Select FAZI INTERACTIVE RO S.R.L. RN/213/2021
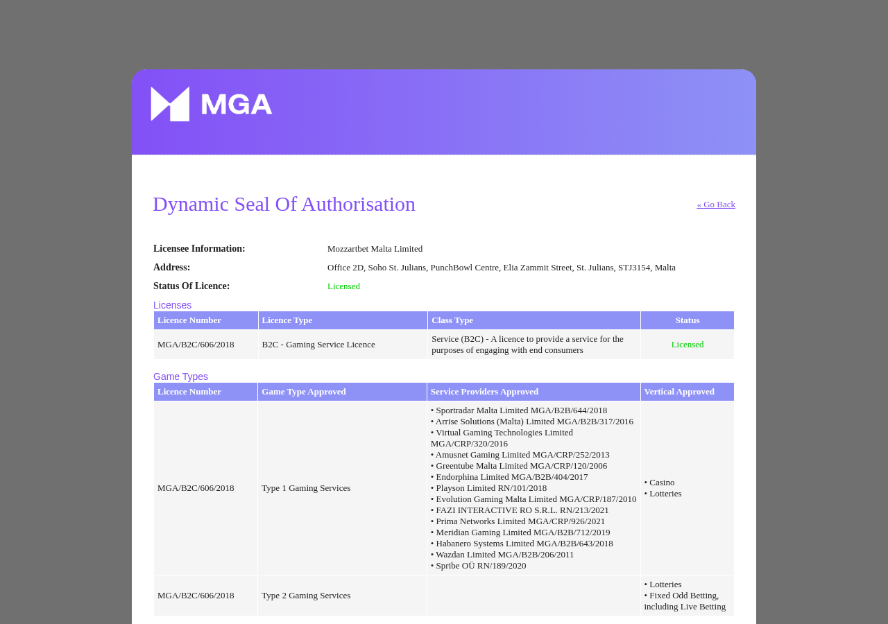Image resolution: width=888 pixels, height=624 pixels. (520, 510)
